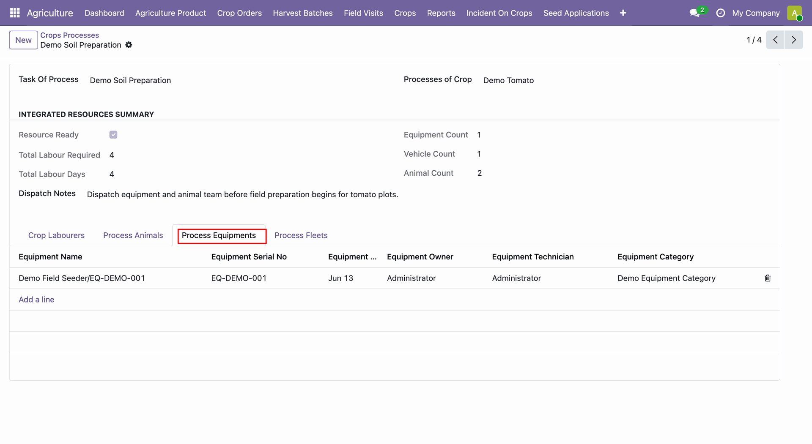Sort by Equipment Category column header
Image resolution: width=812 pixels, height=444 pixels.
pyautogui.click(x=656, y=257)
